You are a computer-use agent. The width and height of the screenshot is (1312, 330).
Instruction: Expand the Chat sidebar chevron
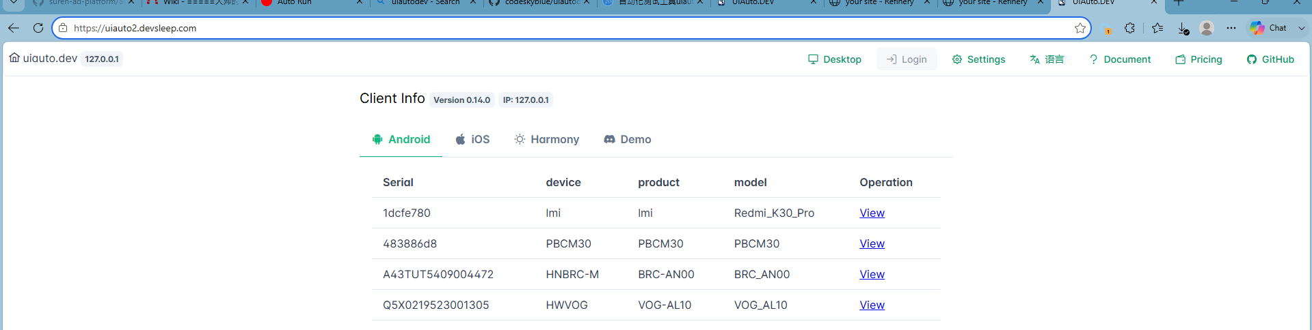(1301, 28)
